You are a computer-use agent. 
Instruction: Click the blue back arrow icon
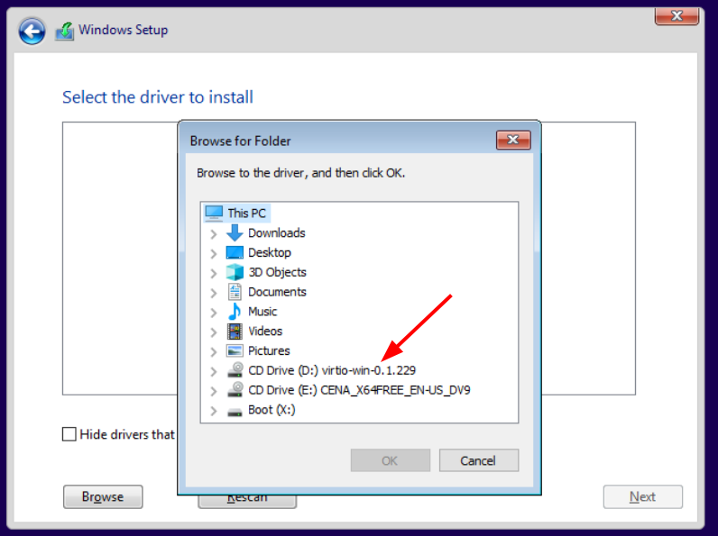32,32
